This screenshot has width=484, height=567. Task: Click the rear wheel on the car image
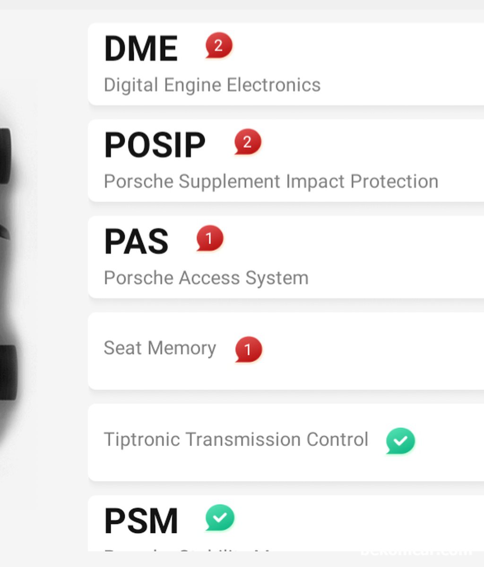coord(8,372)
